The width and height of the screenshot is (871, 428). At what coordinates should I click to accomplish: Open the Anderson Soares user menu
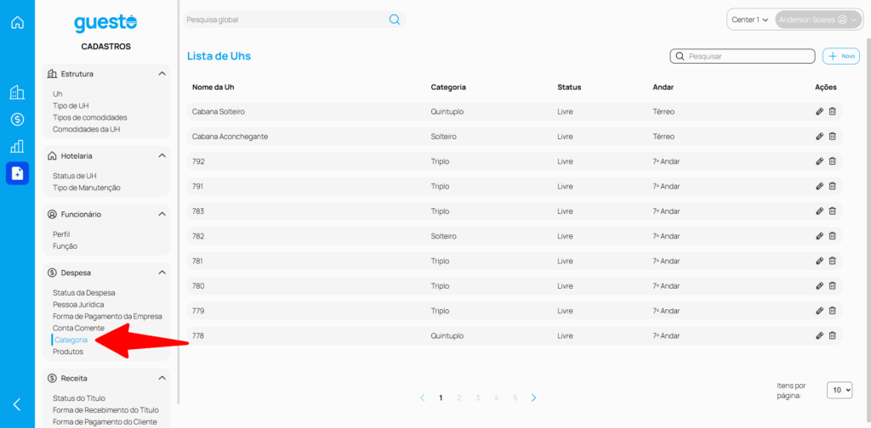click(817, 20)
